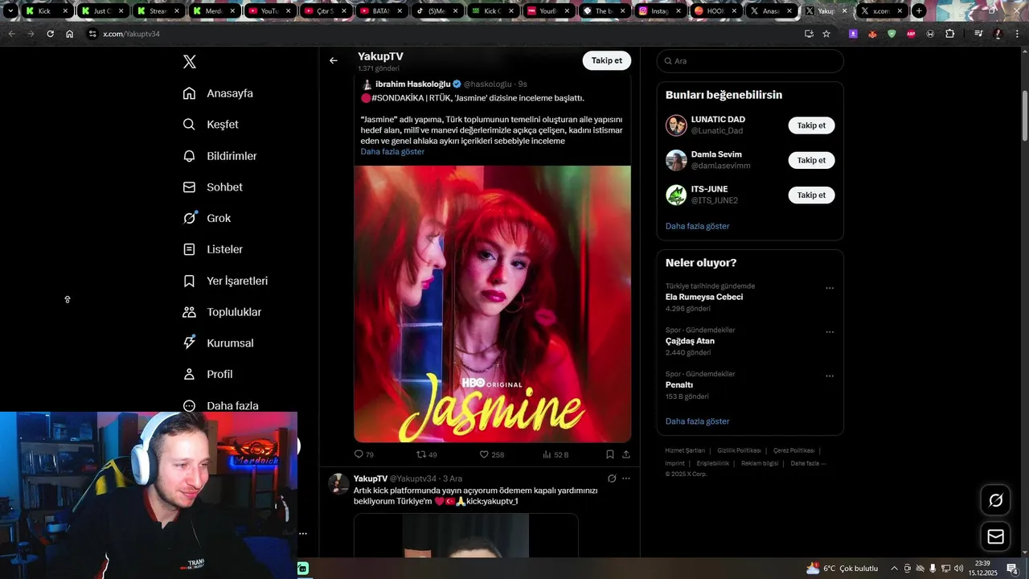Go to Anasayfa in the sidebar
The height and width of the screenshot is (579, 1029).
(x=218, y=93)
